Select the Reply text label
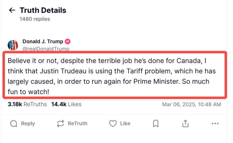Image resolution: width=233 pixels, height=143 pixels. 28,123
